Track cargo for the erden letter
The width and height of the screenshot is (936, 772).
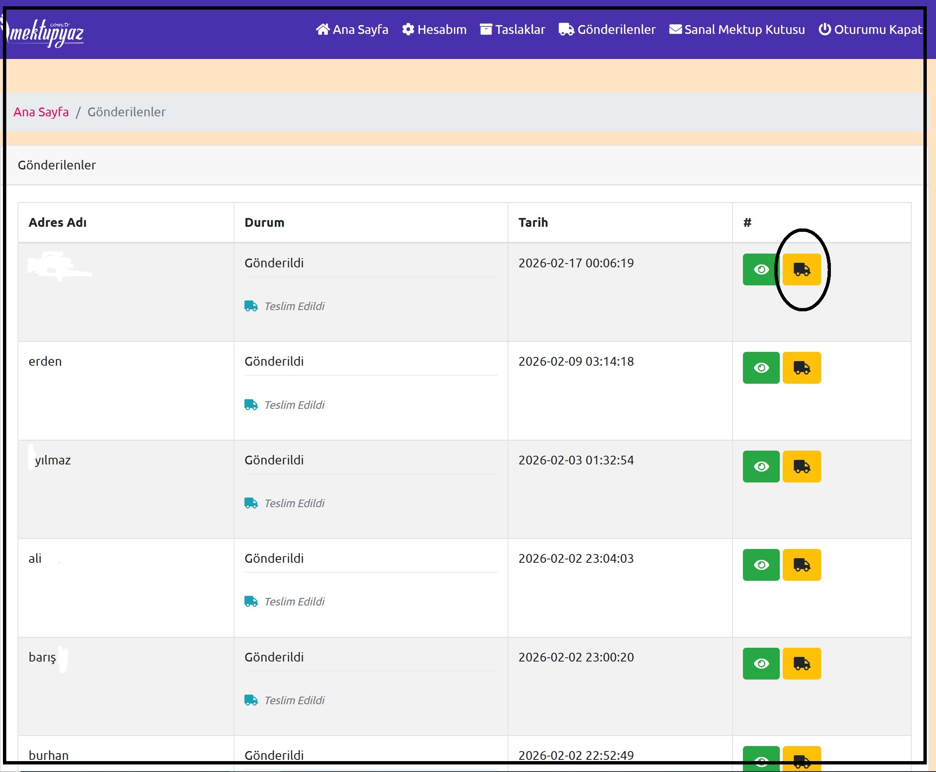tap(802, 368)
